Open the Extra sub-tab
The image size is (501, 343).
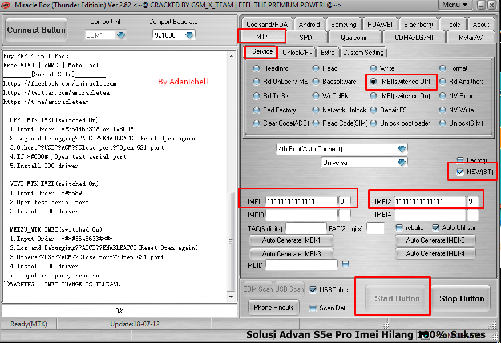328,52
